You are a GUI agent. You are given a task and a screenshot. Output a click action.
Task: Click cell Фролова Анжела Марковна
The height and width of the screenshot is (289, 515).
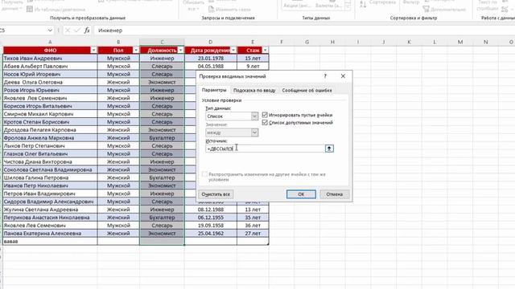click(x=50, y=138)
